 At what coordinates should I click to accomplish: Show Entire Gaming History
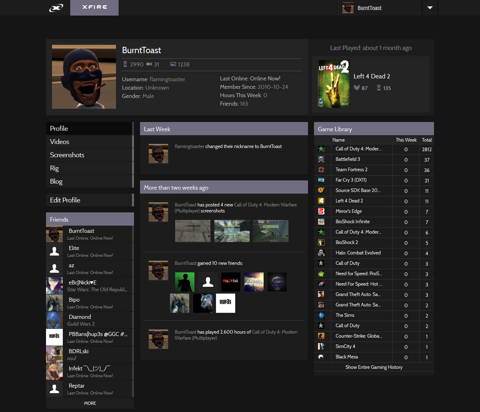(x=374, y=367)
